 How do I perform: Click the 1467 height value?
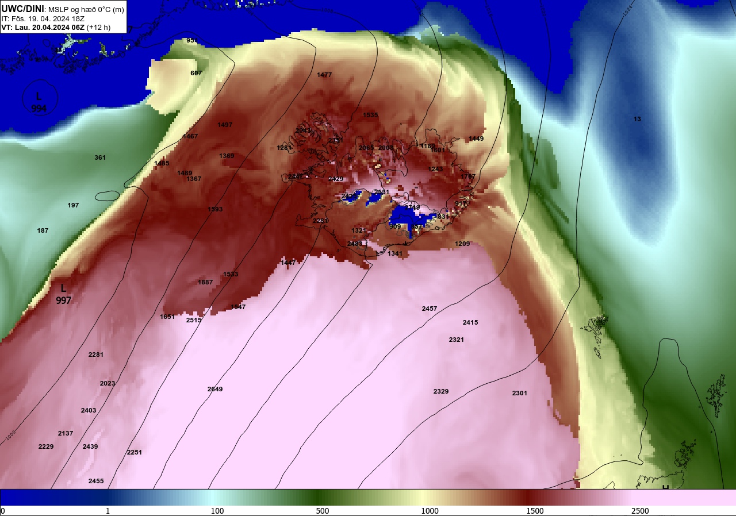190,136
